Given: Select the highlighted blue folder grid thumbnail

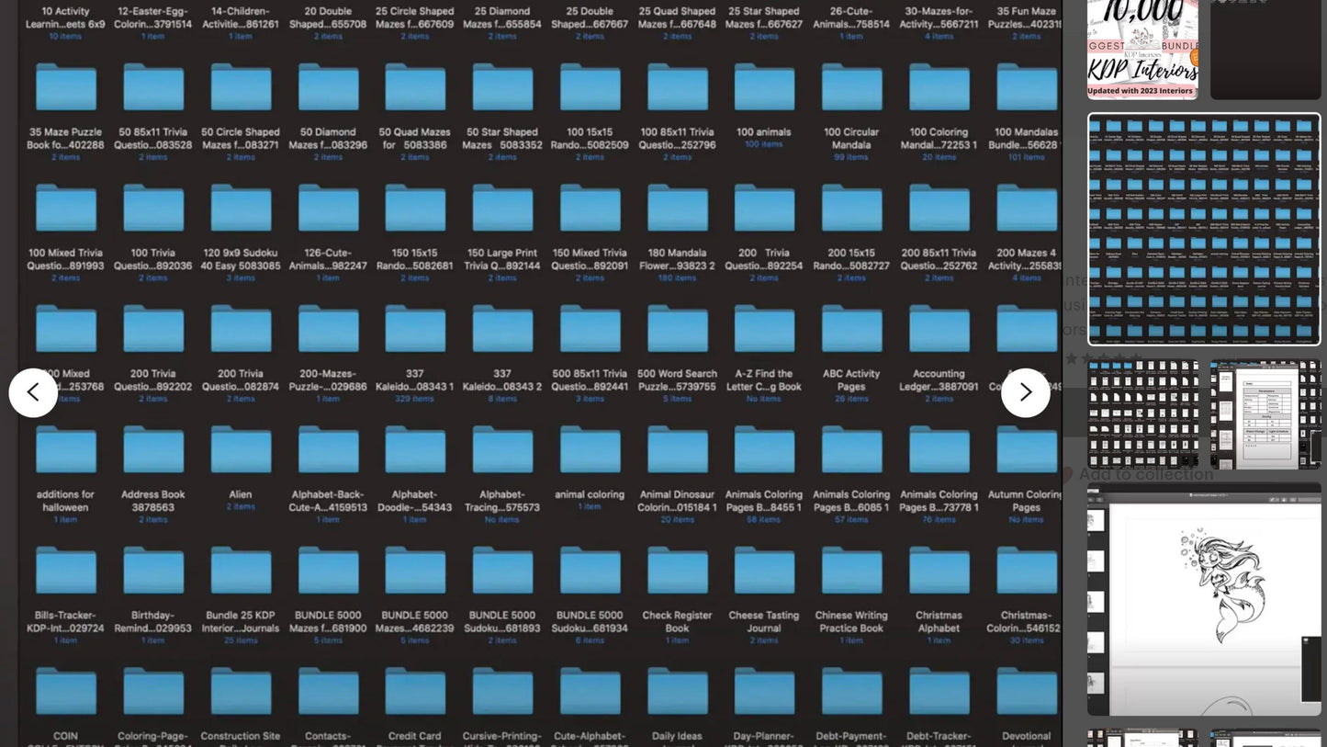Looking at the screenshot, I should (x=1203, y=229).
